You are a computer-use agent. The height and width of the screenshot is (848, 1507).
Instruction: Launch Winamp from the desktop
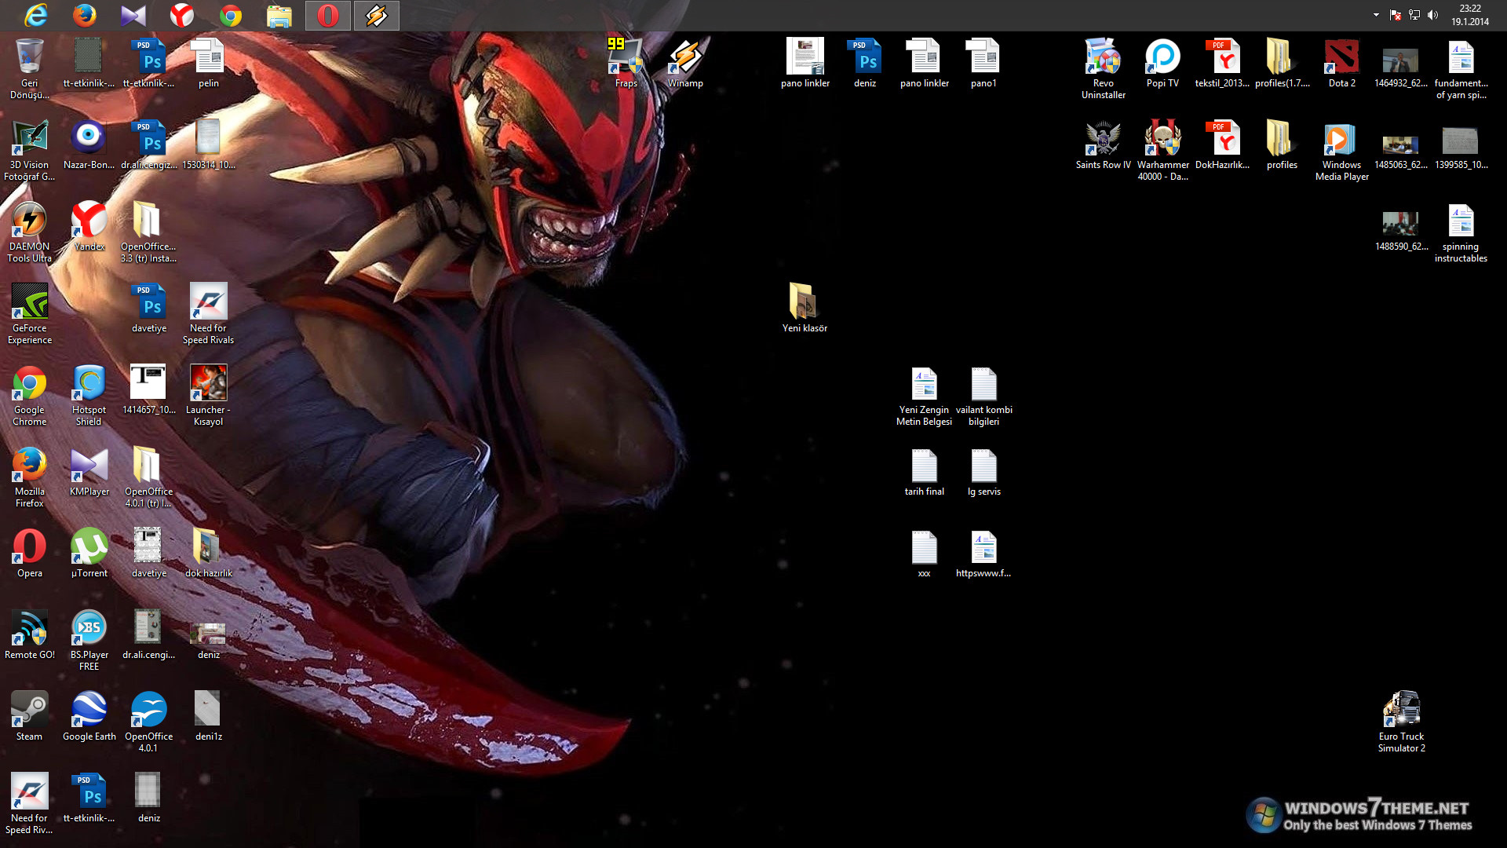click(685, 63)
